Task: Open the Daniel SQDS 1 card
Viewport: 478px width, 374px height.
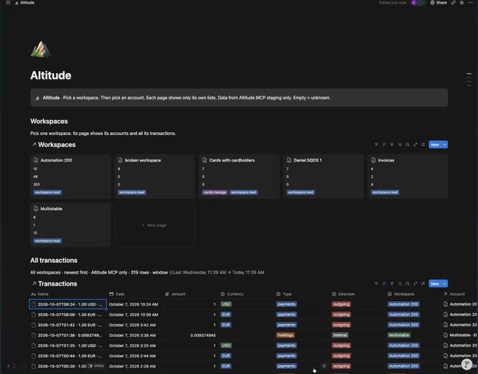Action: pos(323,176)
